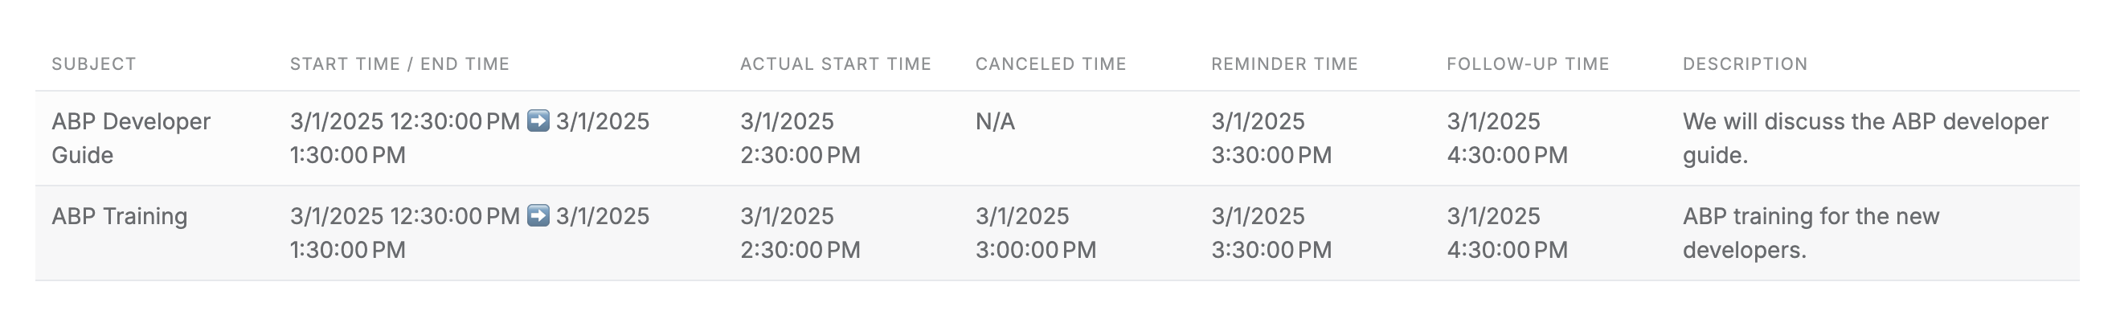The height and width of the screenshot is (331, 2120).
Task: Click the N/A canceled time cell
Action: click(x=995, y=122)
